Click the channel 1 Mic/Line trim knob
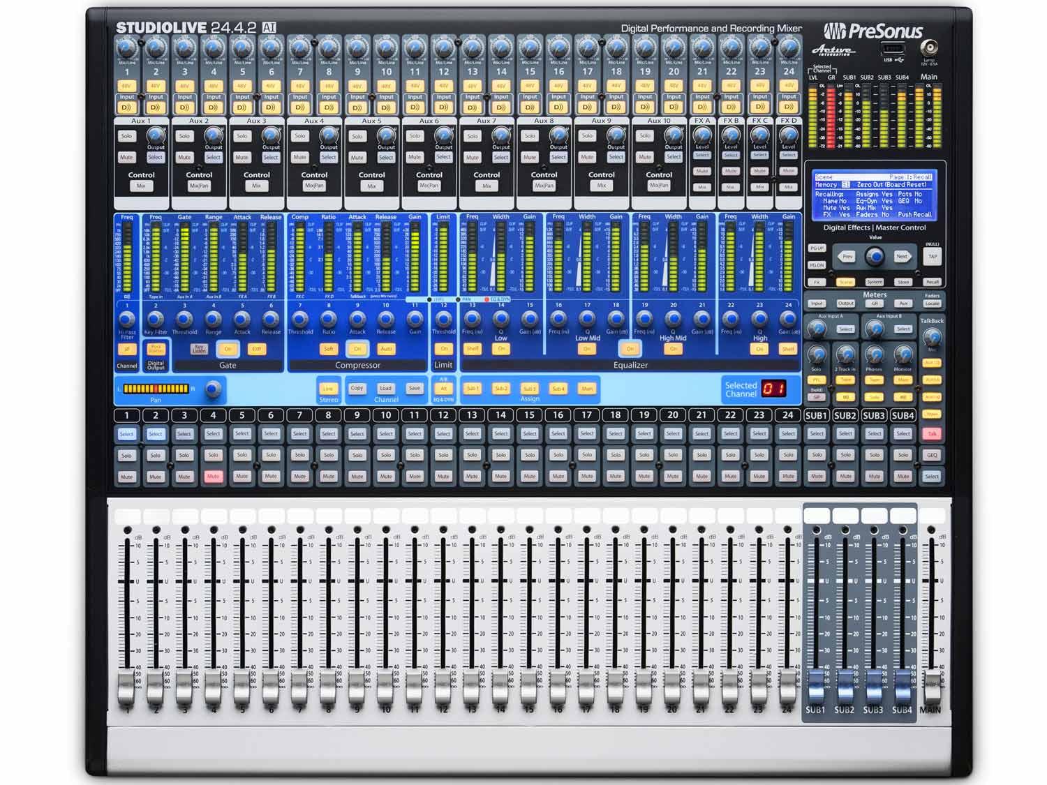The width and height of the screenshot is (1047, 785). [x=126, y=49]
